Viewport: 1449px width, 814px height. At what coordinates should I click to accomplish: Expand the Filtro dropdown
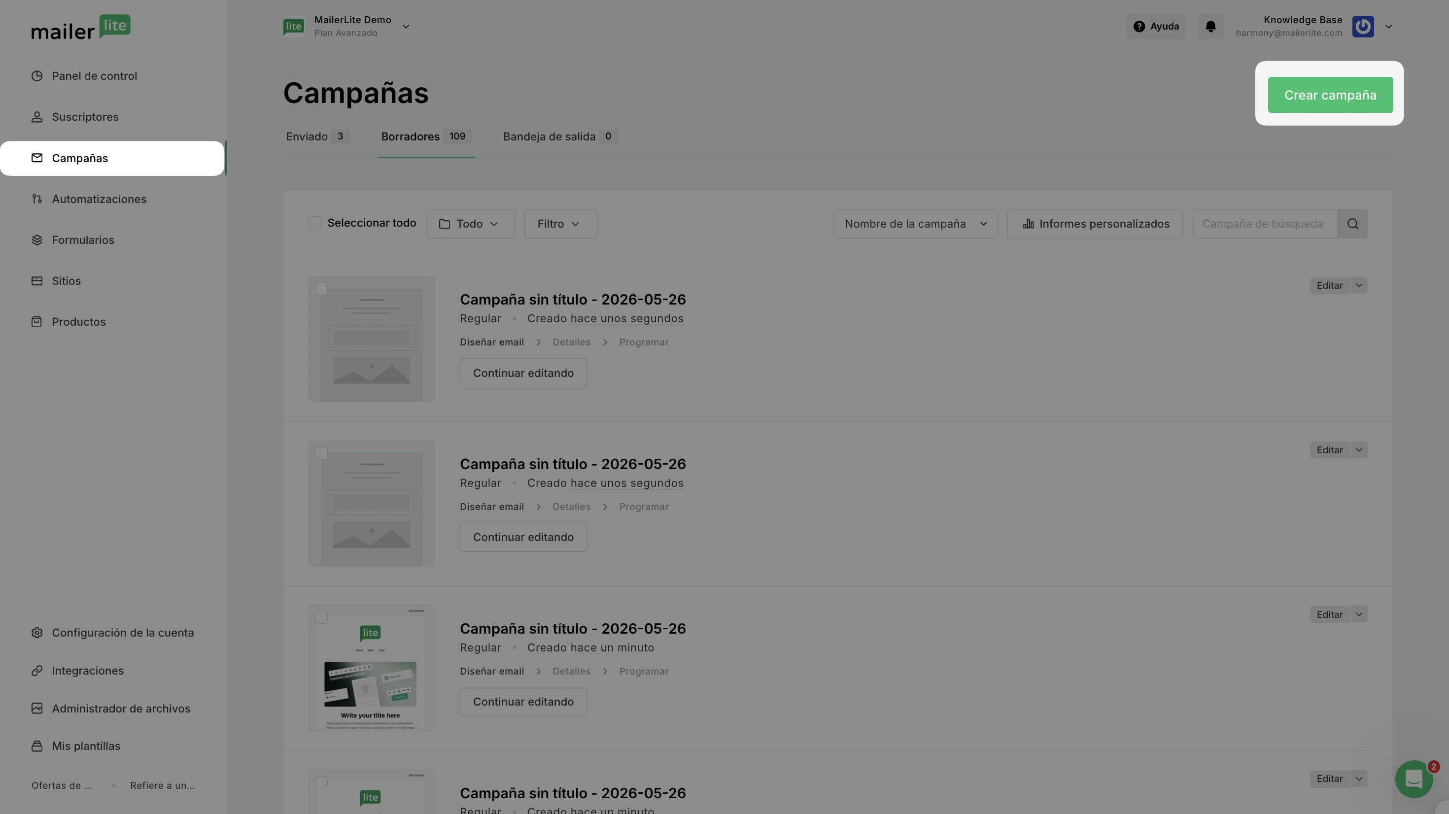pyautogui.click(x=560, y=224)
